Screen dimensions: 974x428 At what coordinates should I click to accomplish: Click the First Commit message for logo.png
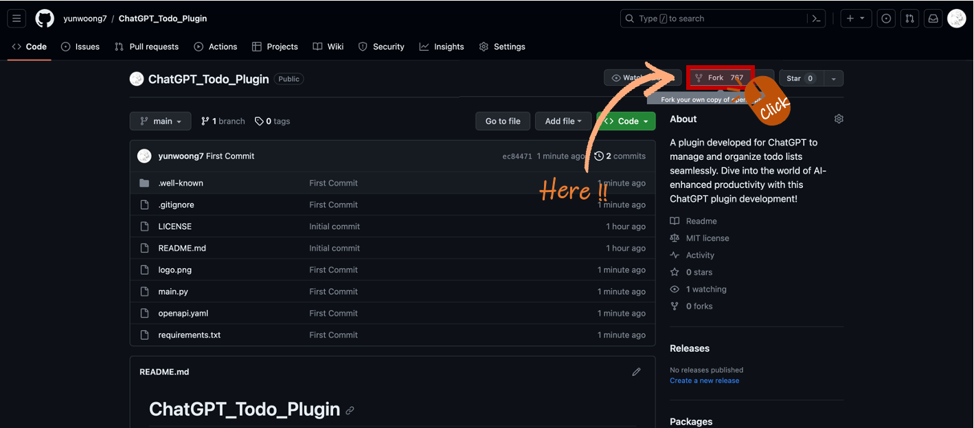point(334,270)
